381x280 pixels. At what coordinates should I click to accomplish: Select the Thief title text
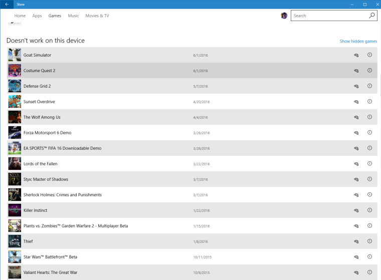(x=28, y=241)
